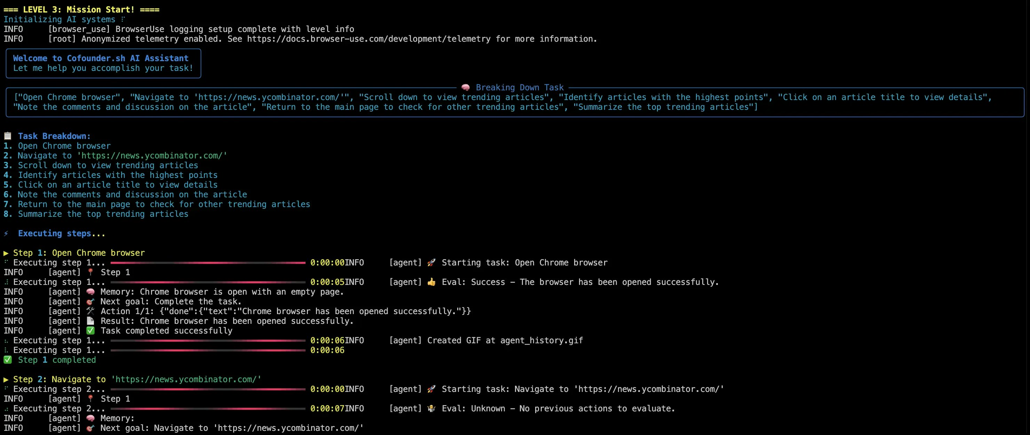
Task: Click the lightning bolt beside Executing steps
Action: coord(6,233)
